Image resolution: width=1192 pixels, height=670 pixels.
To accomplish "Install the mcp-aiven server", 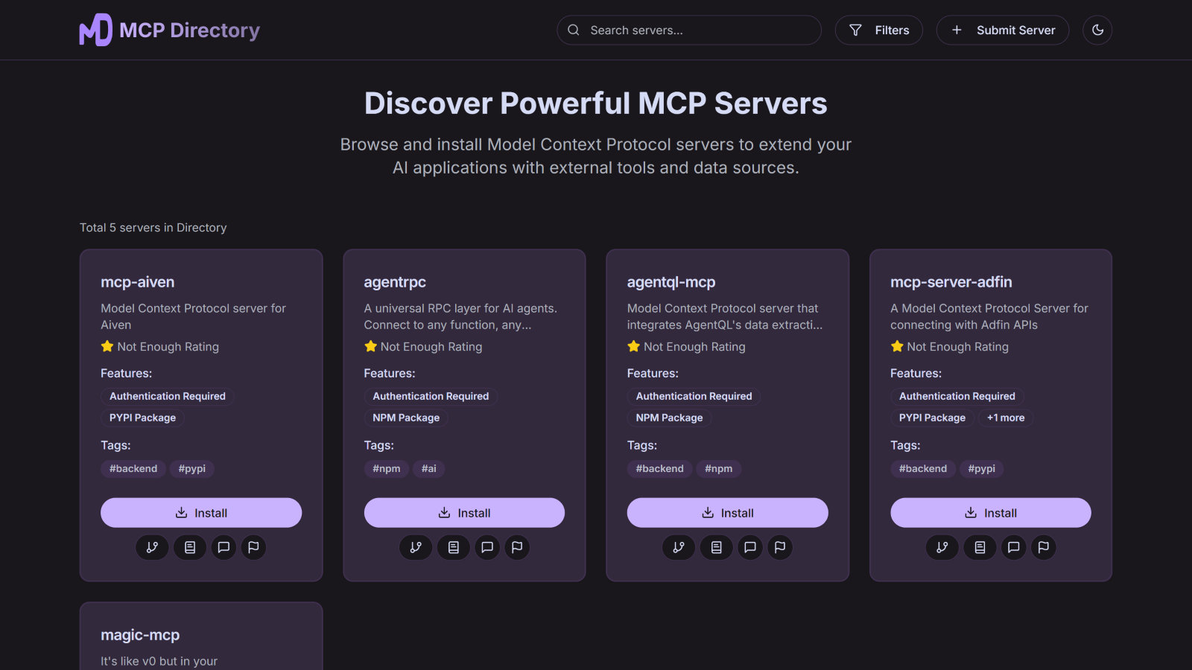I will click(x=200, y=512).
